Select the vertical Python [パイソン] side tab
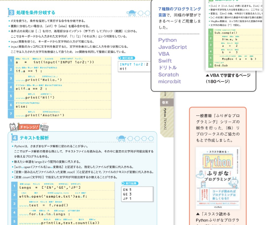271x225 pixels. point(165,119)
